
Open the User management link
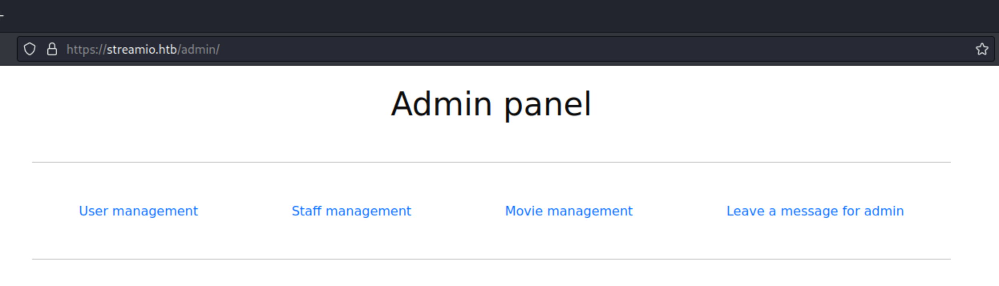[x=138, y=211]
